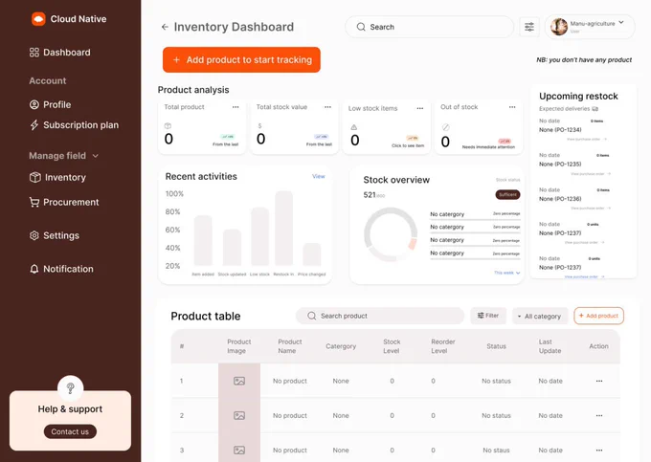The width and height of the screenshot is (651, 462).
Task: Click the truck icon beside Expected deliveries
Action: 595,109
